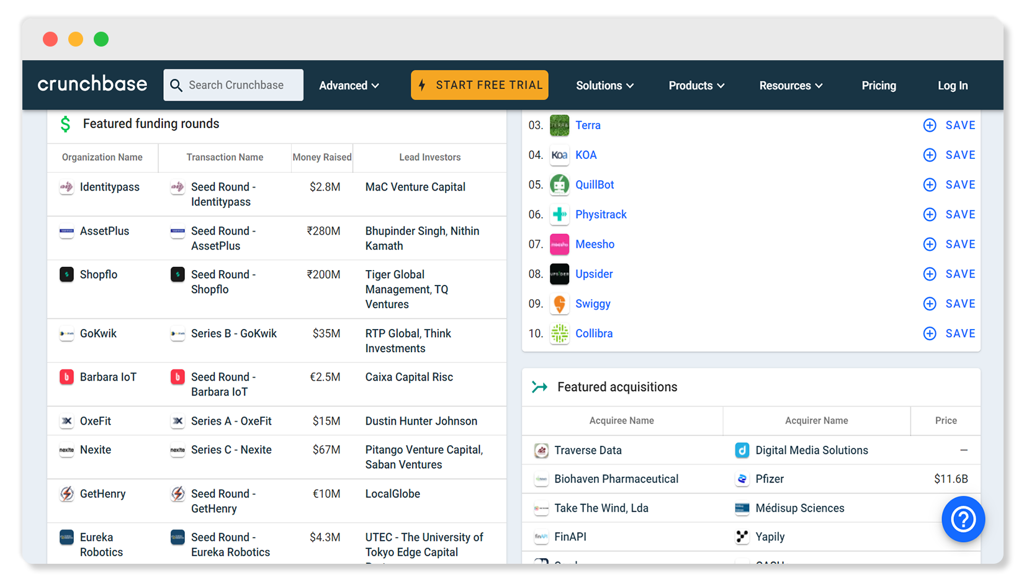Image resolution: width=1024 pixels, height=583 pixels.
Task: Open the Resources dropdown
Action: tap(791, 86)
